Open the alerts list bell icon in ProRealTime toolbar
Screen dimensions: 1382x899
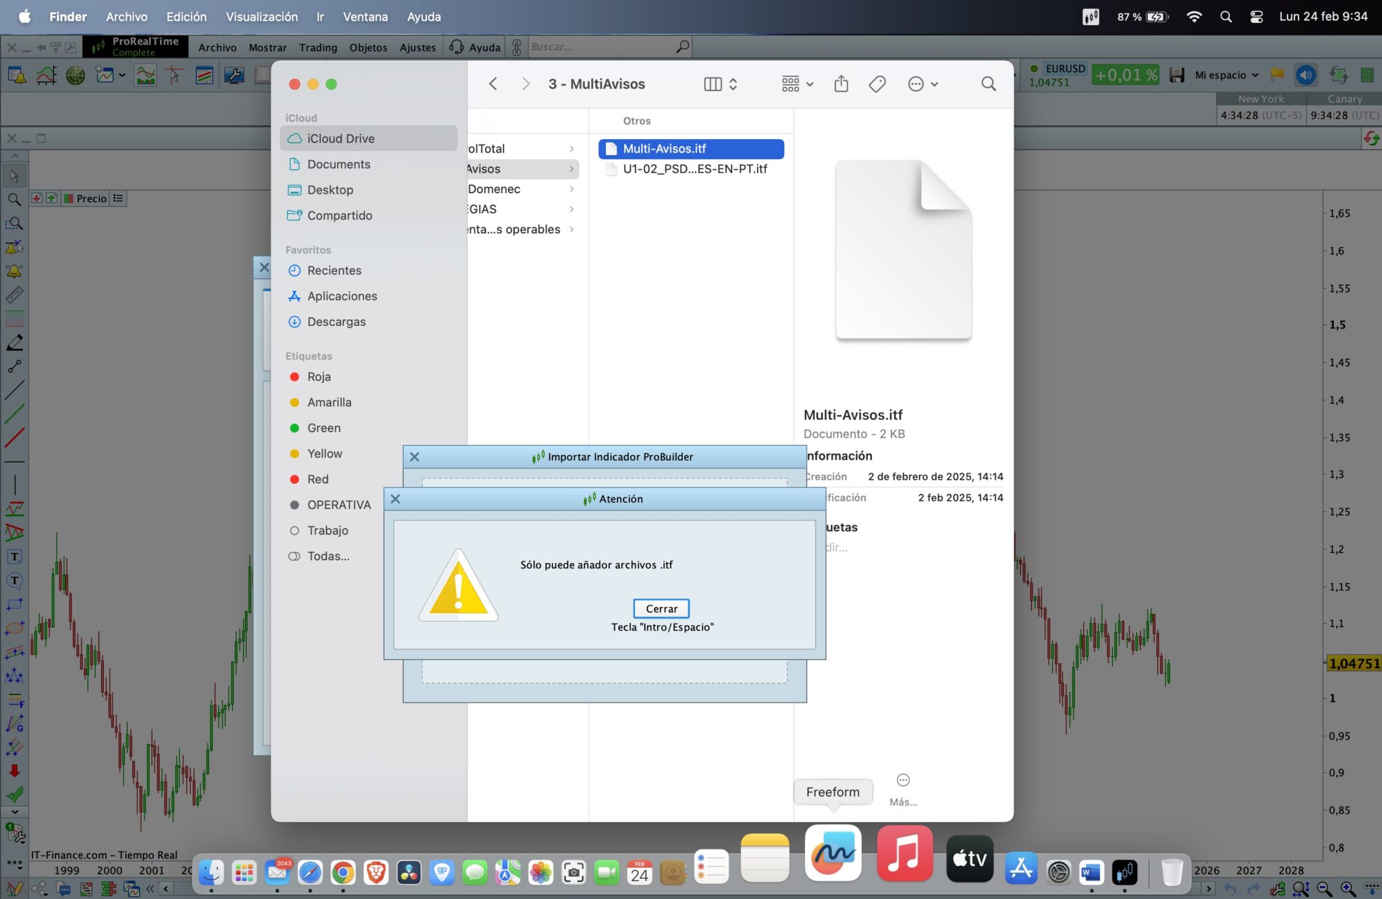click(x=17, y=75)
